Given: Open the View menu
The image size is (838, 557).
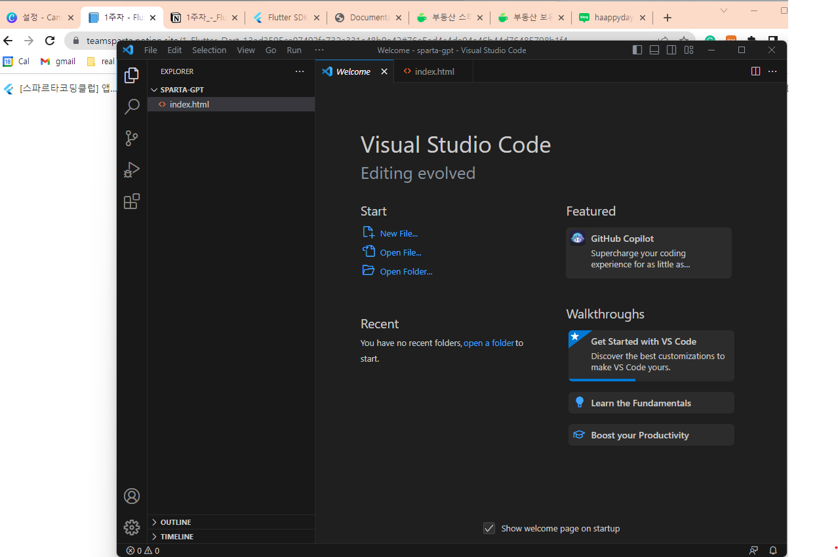Looking at the screenshot, I should [246, 50].
